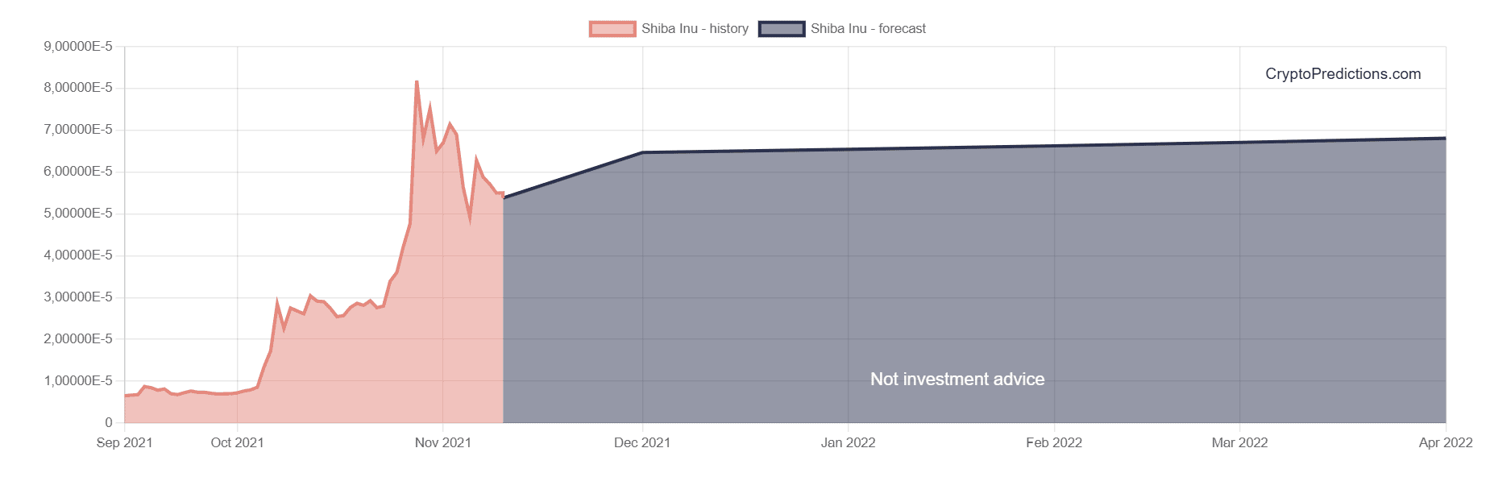Click the 9,00000E-5 y-axis label
The width and height of the screenshot is (1498, 502).
[x=78, y=47]
